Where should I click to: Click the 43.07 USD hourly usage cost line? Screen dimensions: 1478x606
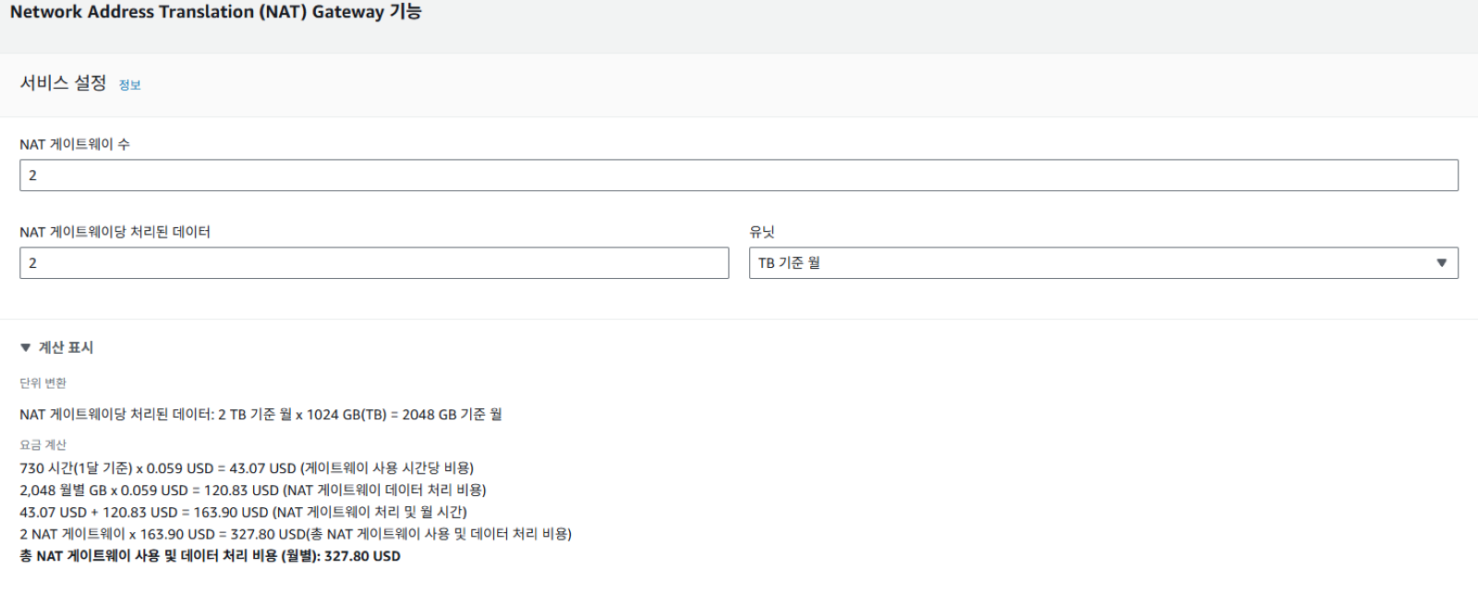[247, 468]
